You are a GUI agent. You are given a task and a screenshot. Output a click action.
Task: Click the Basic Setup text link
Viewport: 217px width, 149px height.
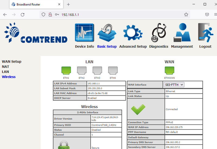(107, 47)
